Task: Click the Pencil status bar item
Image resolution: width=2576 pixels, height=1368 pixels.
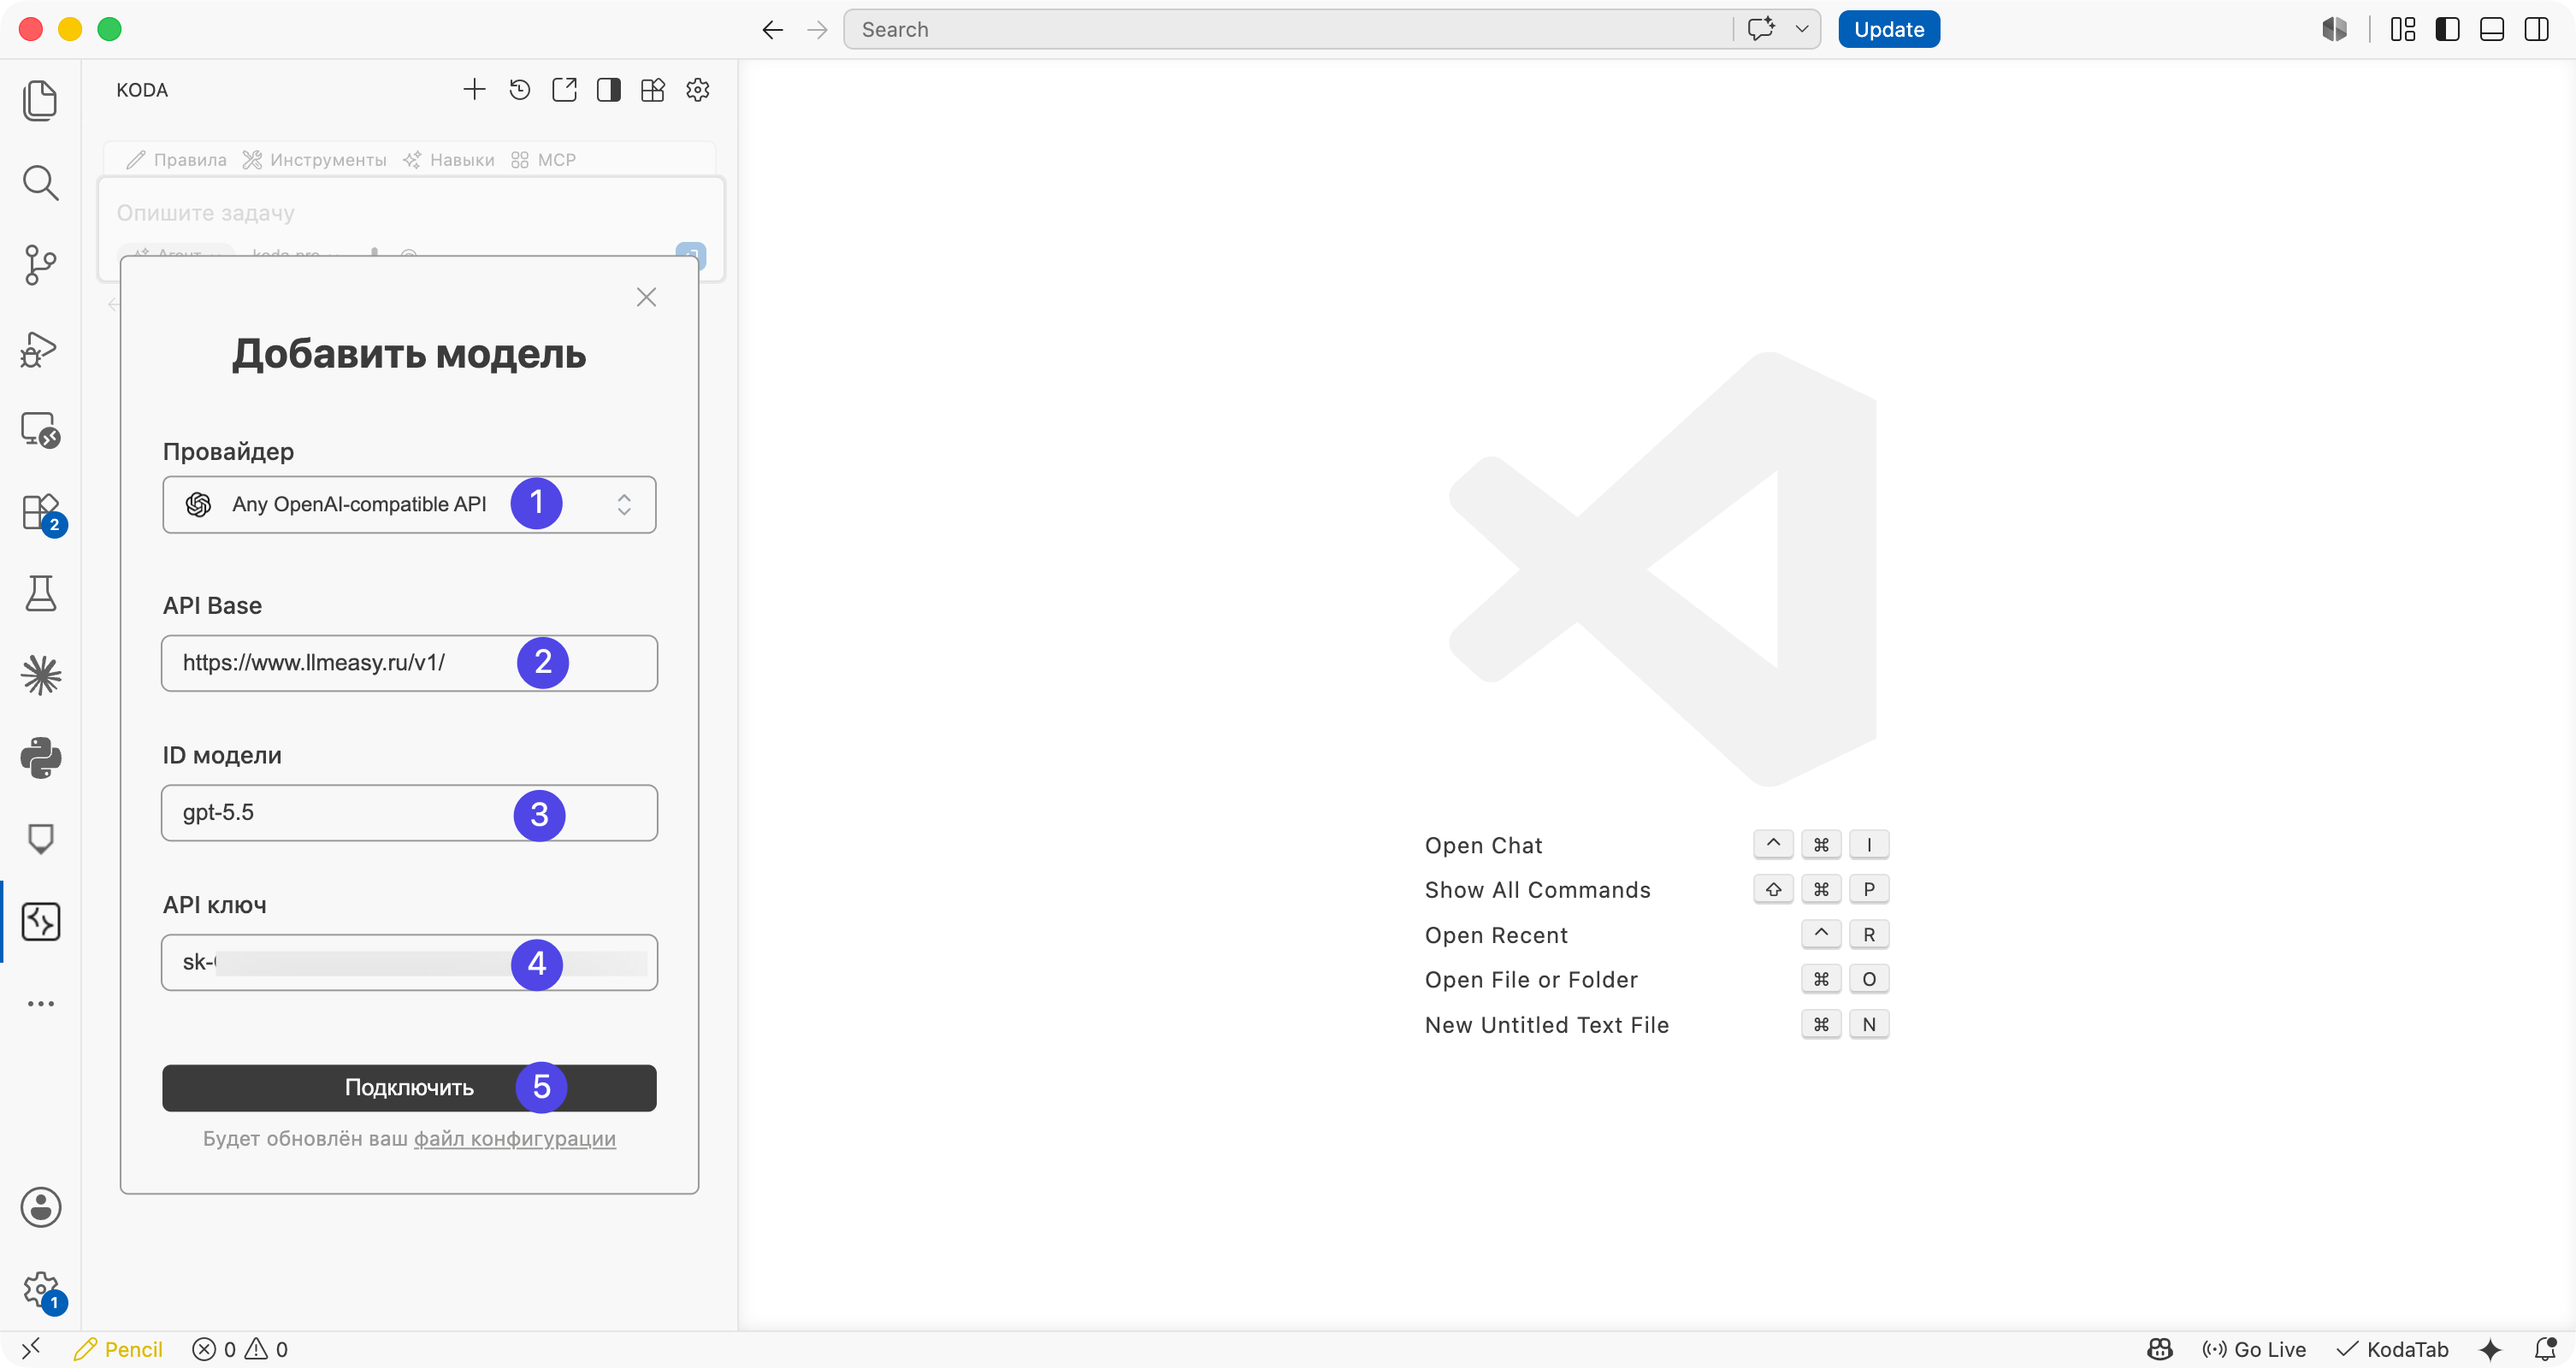Action: 118,1349
